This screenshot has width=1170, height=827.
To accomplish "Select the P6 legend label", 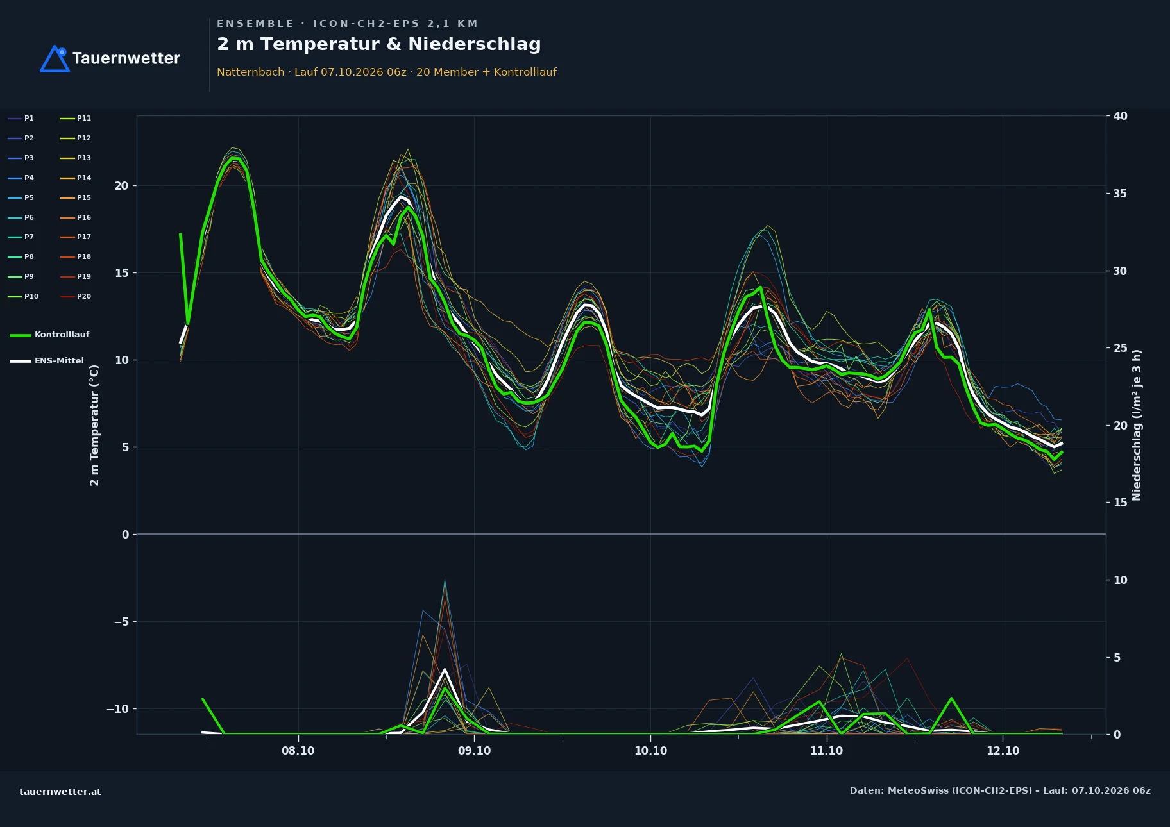I will click(x=29, y=217).
